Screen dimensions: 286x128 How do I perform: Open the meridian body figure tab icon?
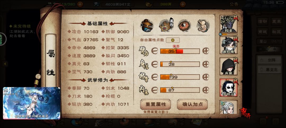coord(203,25)
